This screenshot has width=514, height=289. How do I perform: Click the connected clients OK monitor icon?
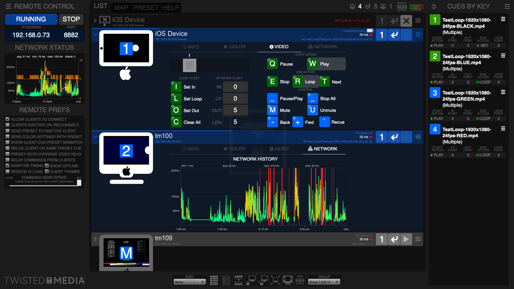[353, 6]
